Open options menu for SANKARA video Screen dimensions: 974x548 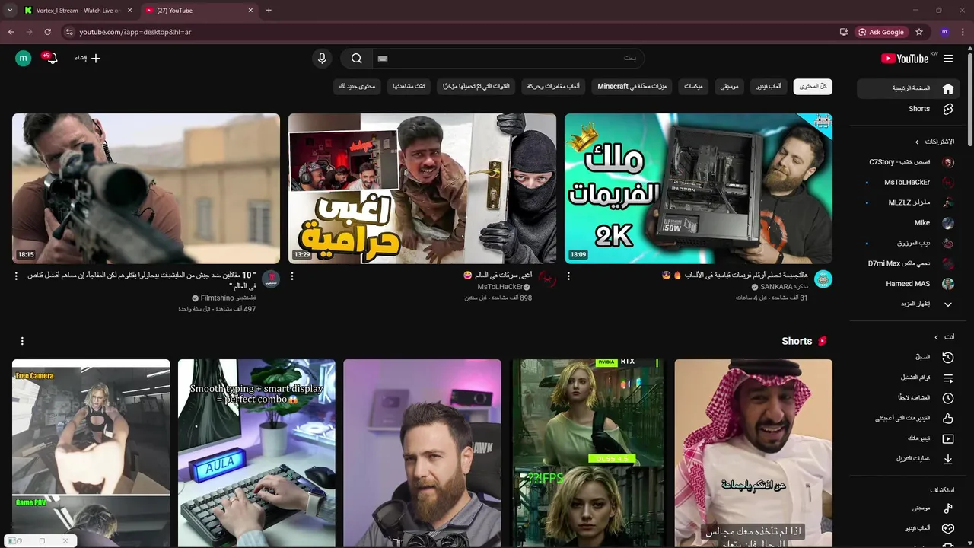click(x=568, y=276)
